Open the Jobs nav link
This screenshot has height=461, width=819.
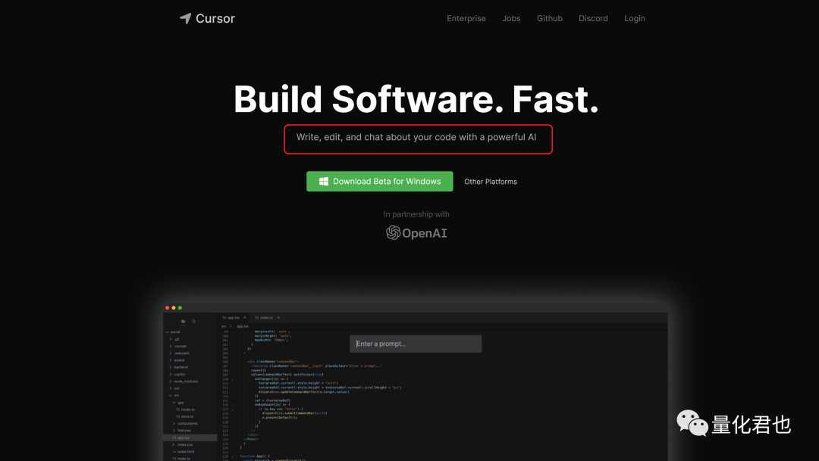(x=511, y=18)
